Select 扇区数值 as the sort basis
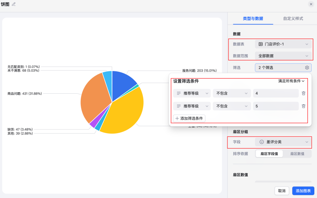This screenshot has height=198, width=317. 297,154
